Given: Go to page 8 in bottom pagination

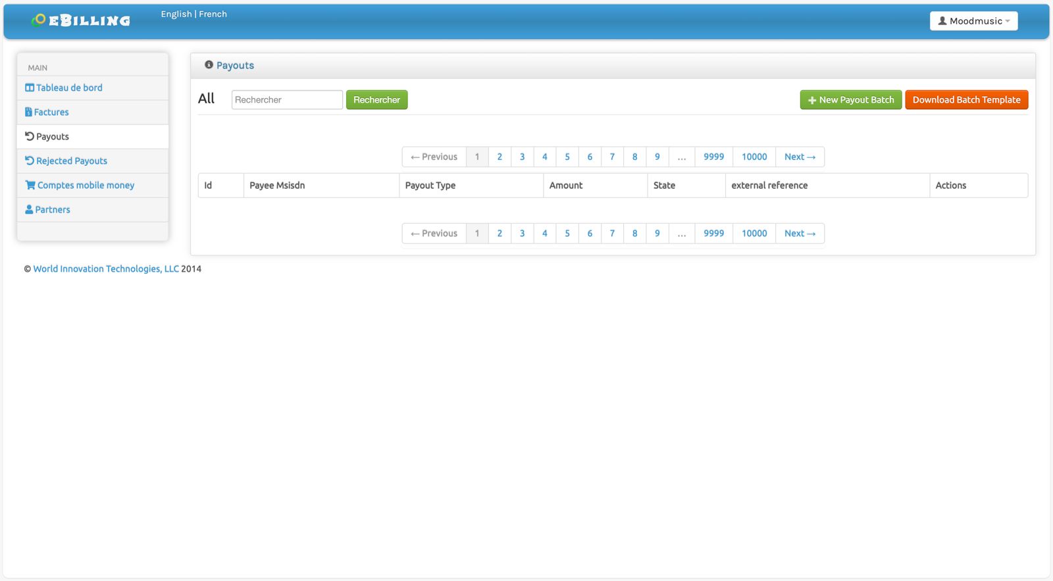Looking at the screenshot, I should (x=634, y=233).
